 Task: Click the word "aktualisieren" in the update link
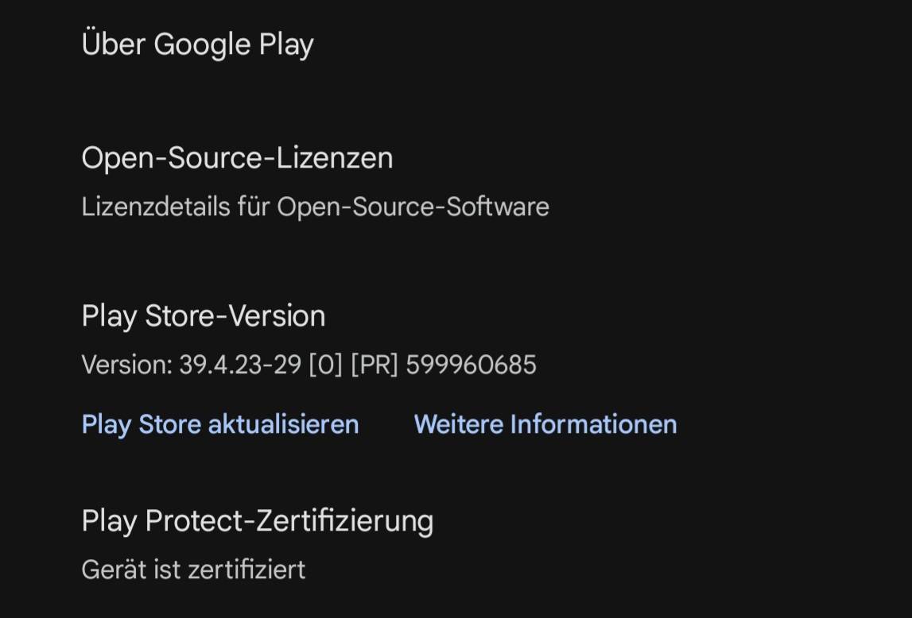pyautogui.click(x=283, y=424)
